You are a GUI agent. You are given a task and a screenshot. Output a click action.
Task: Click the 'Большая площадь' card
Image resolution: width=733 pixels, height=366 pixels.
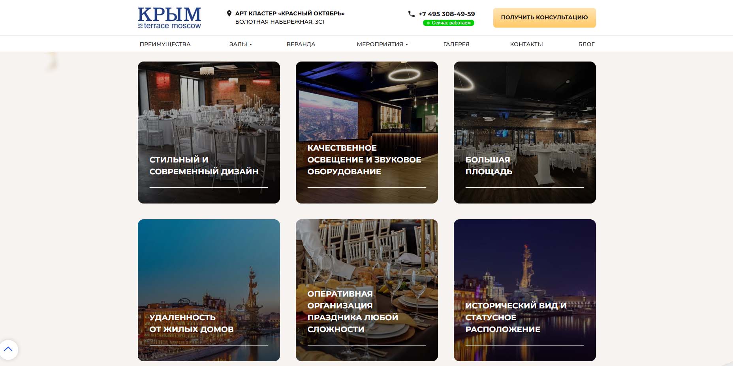[524, 133]
